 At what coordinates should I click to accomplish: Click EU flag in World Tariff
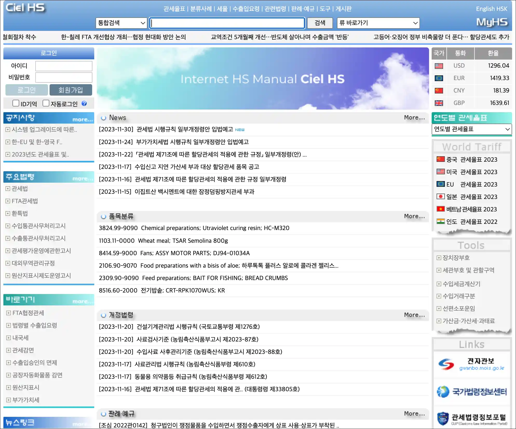(440, 184)
